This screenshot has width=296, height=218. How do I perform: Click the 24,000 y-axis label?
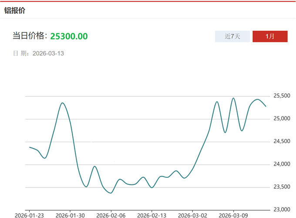282,164
